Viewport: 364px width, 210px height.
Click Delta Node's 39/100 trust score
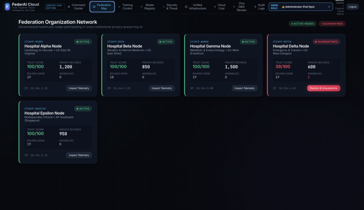click(x=283, y=67)
